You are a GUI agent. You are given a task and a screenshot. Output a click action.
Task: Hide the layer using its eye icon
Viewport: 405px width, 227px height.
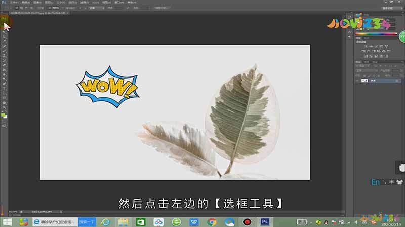358,81
